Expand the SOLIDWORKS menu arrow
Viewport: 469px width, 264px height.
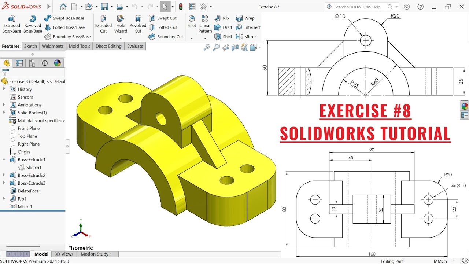pyautogui.click(x=49, y=7)
